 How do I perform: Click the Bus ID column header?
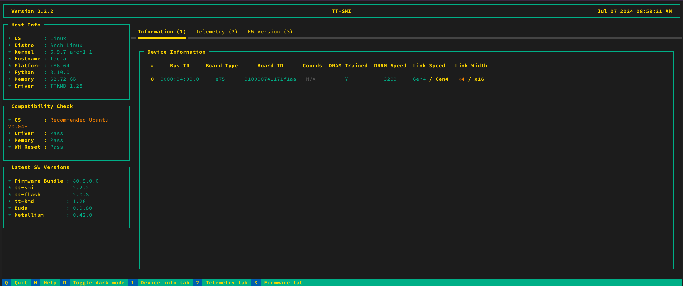click(x=179, y=66)
